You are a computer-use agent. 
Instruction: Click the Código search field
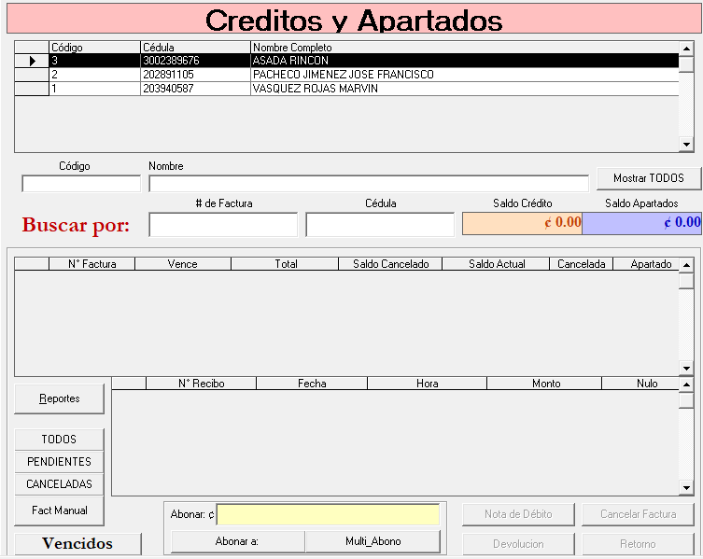coord(81,184)
